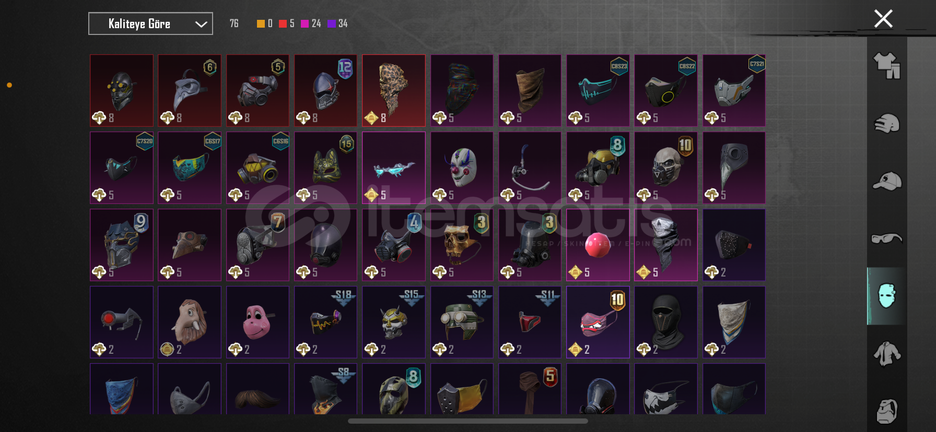Click the horizontal scrollbar at bottom
The image size is (936, 432).
468,421
